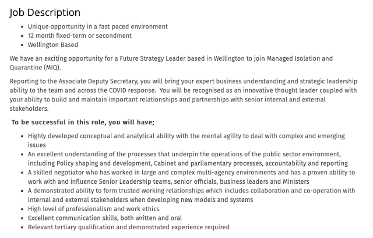Click the 'Relevant tertiary qualification' bullet
Screen dimensions: 373x238
(x=129, y=228)
